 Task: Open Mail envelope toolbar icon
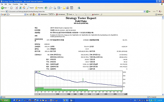[x=50, y=8]
